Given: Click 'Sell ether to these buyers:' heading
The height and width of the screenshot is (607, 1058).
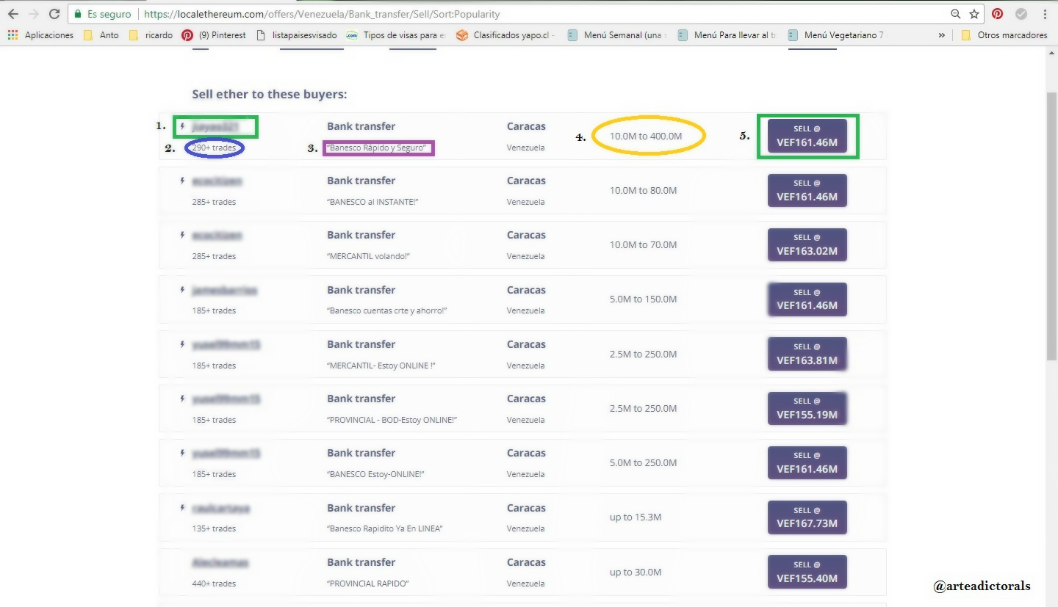Looking at the screenshot, I should tap(270, 94).
